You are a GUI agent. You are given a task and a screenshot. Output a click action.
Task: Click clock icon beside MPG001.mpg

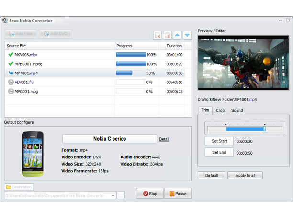click(11, 91)
